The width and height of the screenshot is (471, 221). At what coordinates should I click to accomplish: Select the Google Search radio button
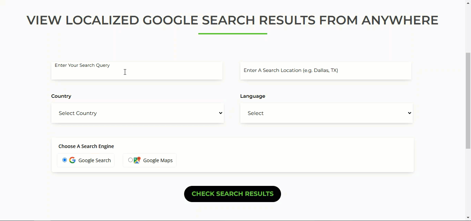click(x=64, y=160)
